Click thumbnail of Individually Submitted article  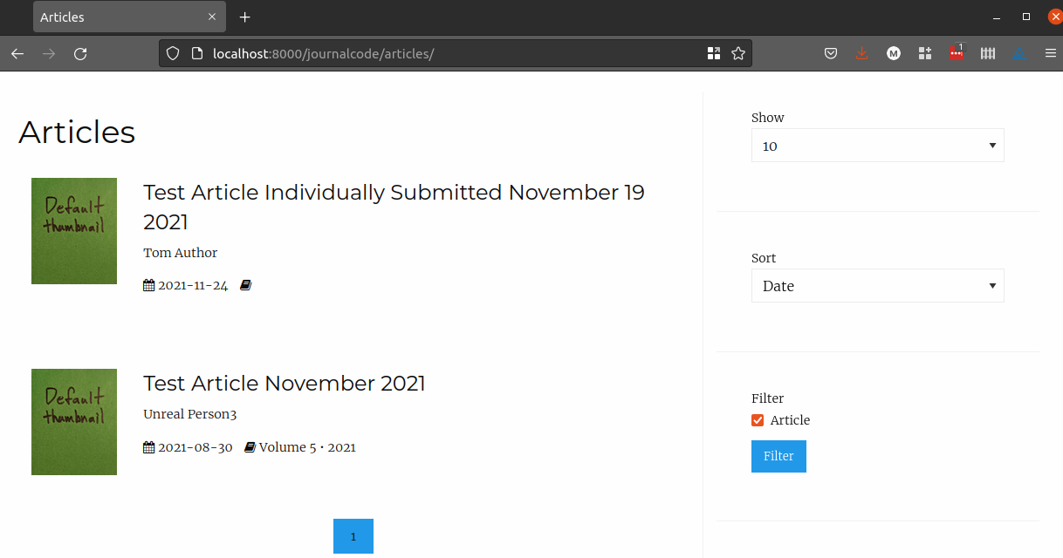(x=74, y=231)
